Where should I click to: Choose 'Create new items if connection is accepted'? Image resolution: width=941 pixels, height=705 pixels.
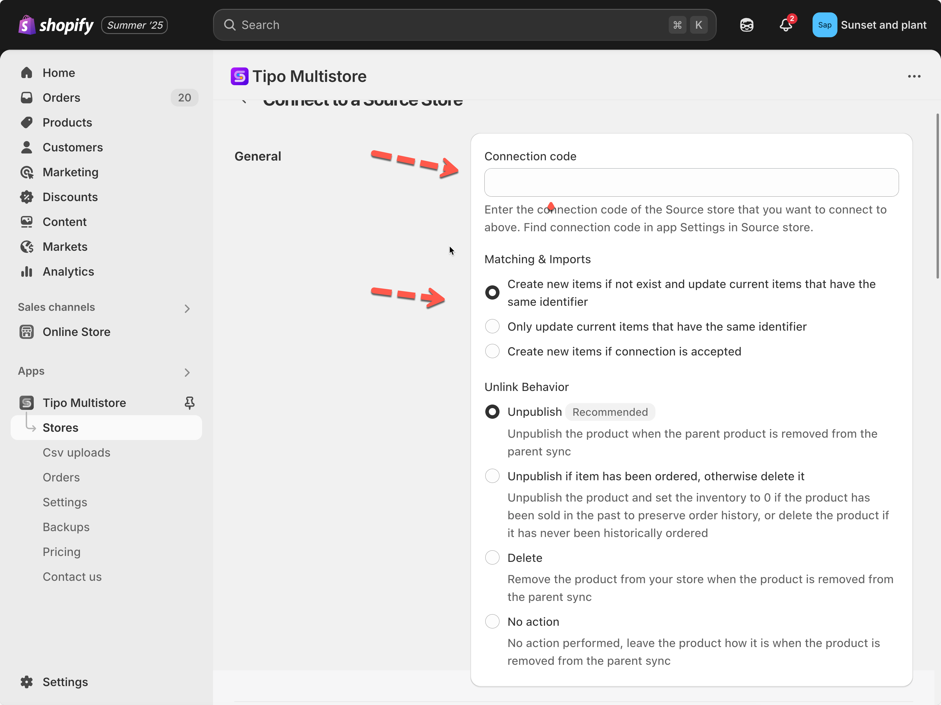[492, 351]
